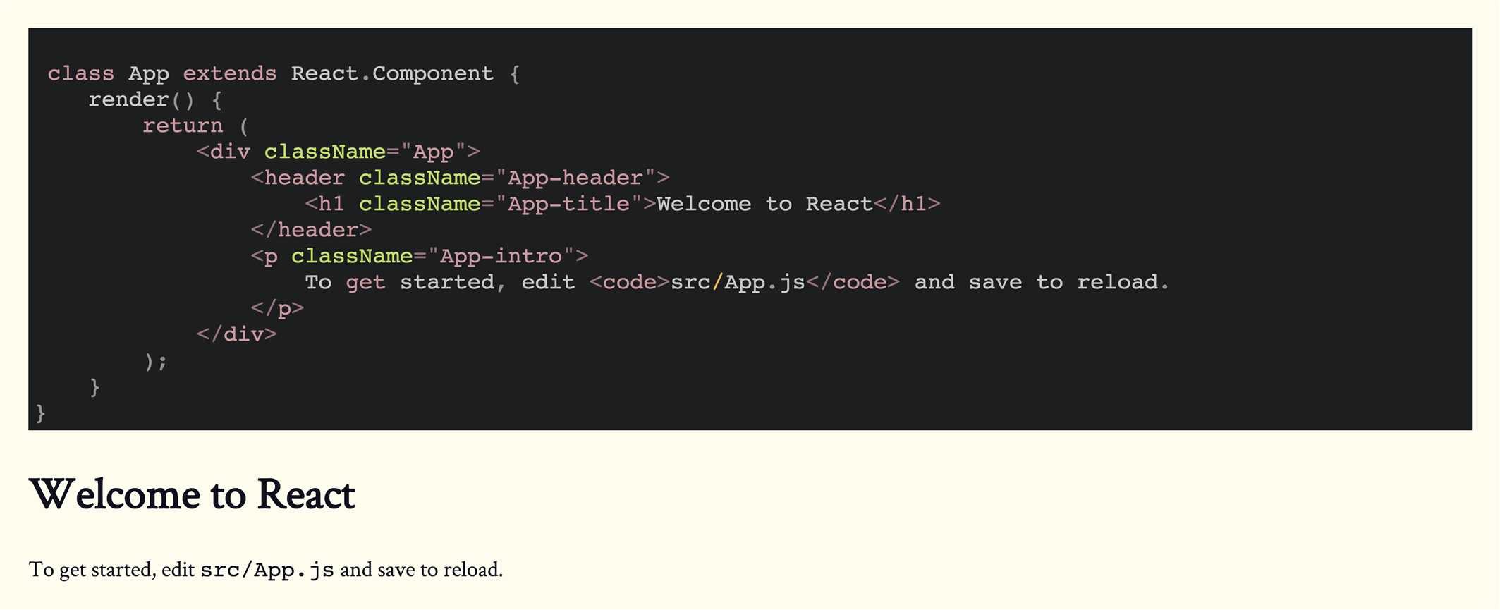Image resolution: width=1500 pixels, height=610 pixels.
Task: Click the 'Welcome to React' rendered heading
Action: tap(192, 494)
